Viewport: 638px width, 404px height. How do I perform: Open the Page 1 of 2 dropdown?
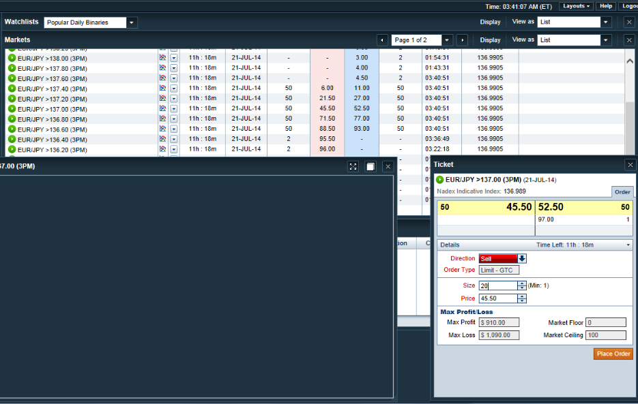(x=447, y=40)
